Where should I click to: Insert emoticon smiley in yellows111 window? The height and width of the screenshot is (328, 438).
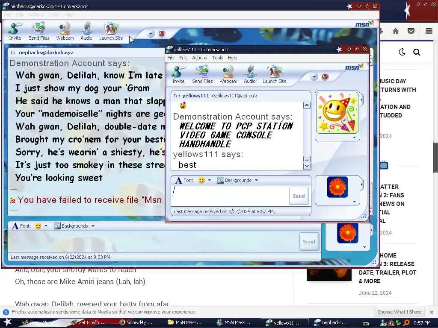click(x=201, y=181)
